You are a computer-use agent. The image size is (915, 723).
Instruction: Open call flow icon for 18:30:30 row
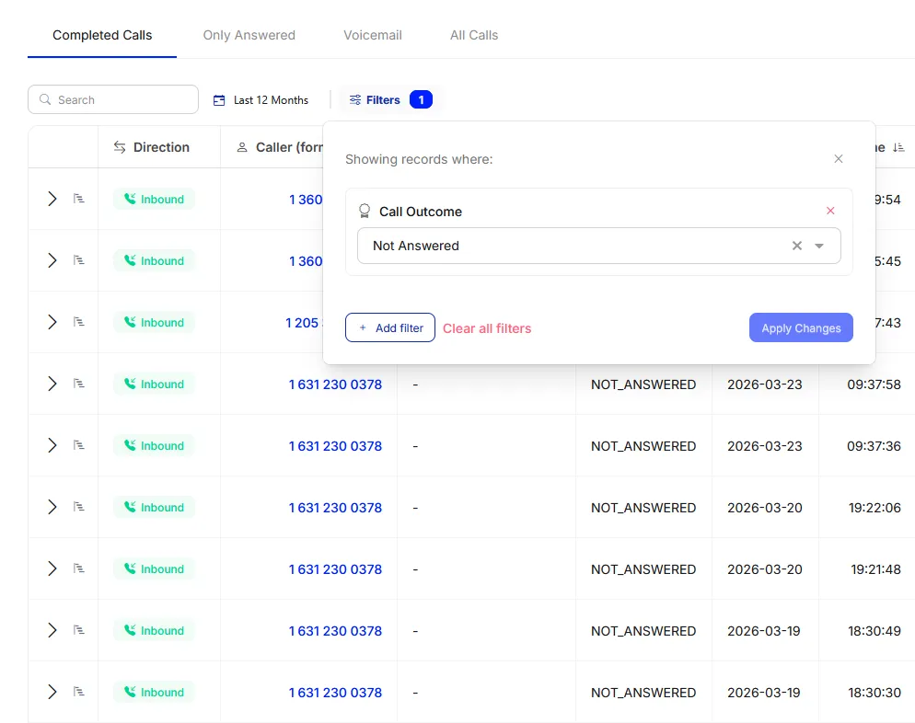(x=79, y=692)
